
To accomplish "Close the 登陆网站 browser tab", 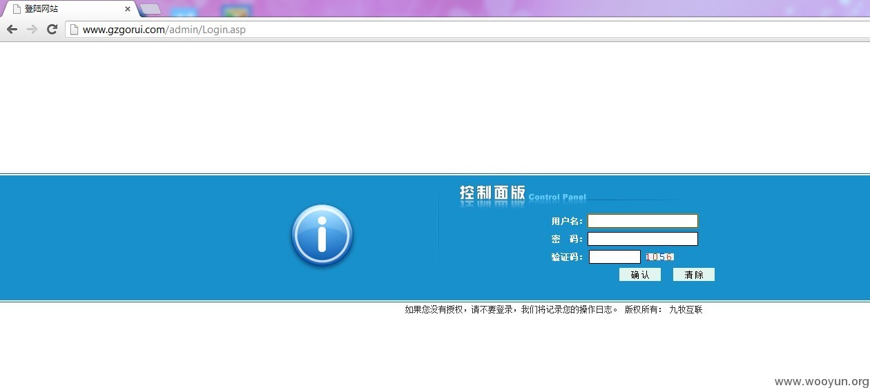I will [x=128, y=9].
